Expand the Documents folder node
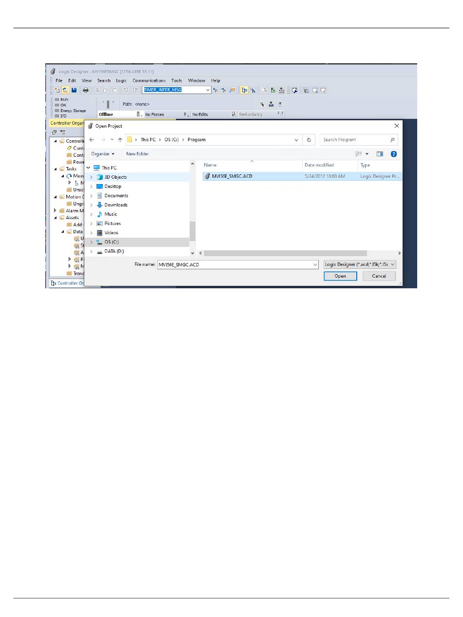 91,196
